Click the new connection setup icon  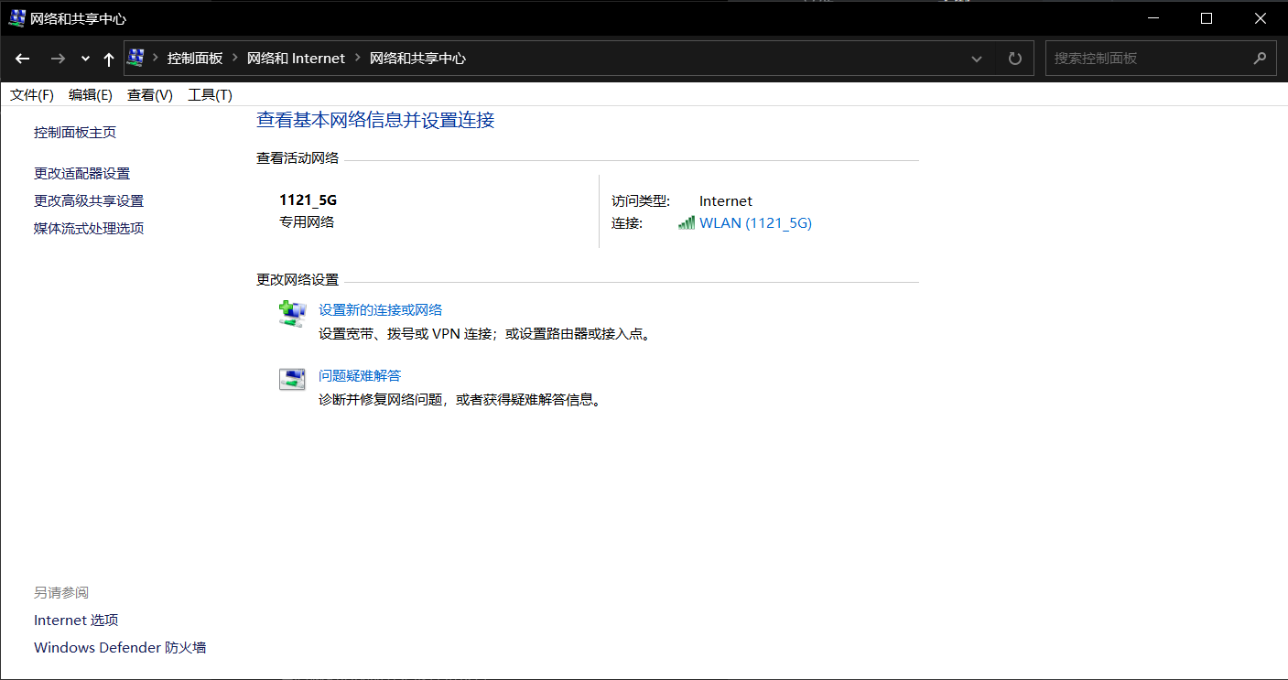click(x=291, y=314)
